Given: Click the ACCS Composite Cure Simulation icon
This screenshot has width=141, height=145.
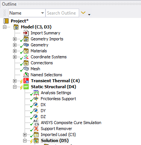Looking at the screenshot, I should (36, 123).
